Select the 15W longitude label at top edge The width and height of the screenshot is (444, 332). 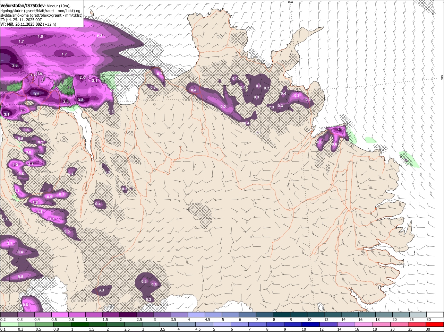[290, 2]
